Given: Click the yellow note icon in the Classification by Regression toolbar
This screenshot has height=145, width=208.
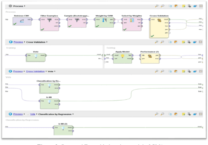Looking at the screenshot, I should tap(183, 114).
